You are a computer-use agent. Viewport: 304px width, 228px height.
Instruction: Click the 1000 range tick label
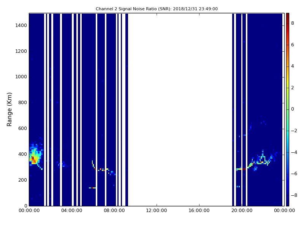click(21, 77)
